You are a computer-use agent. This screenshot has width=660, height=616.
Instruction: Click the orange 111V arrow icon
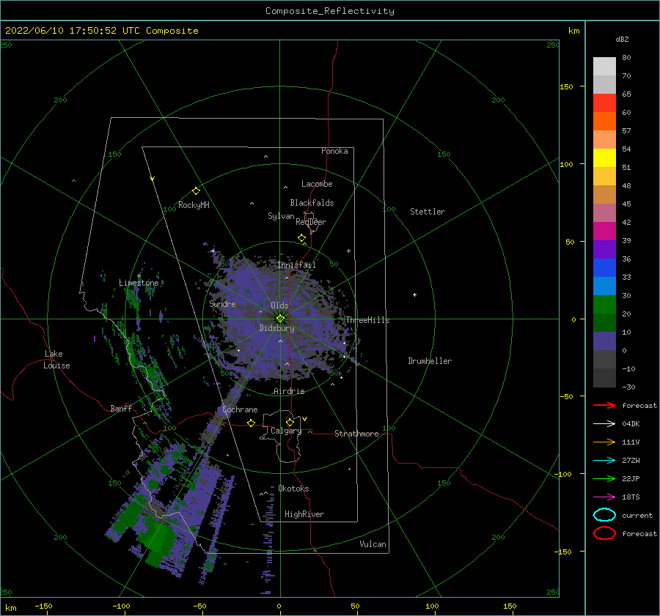click(604, 442)
